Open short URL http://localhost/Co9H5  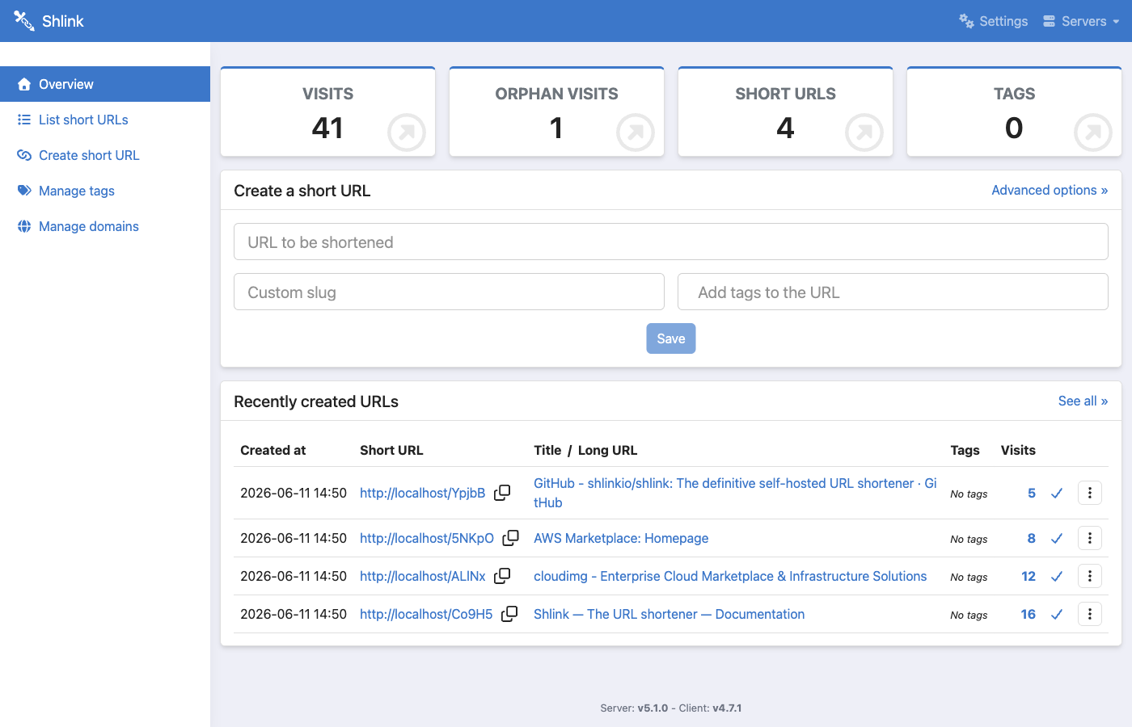(x=426, y=614)
